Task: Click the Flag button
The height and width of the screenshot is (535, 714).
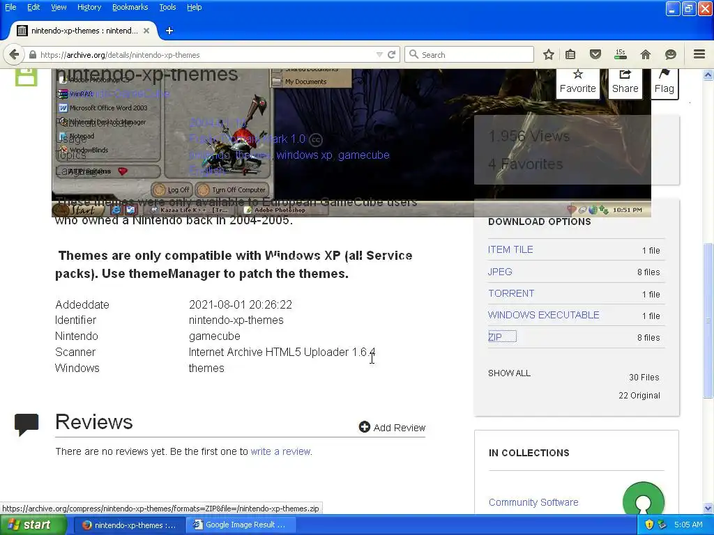Action: click(x=664, y=82)
